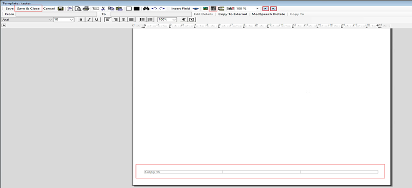Align text right

pos(115,20)
